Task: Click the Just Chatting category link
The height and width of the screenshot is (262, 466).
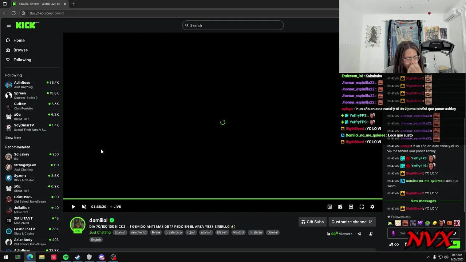Action: [100, 233]
